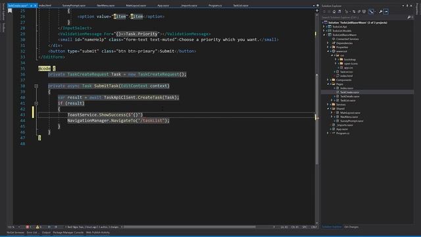The image size is (421, 237).
Task: Click inside the Search Solution Explorer field
Action: pyautogui.click(x=364, y=17)
